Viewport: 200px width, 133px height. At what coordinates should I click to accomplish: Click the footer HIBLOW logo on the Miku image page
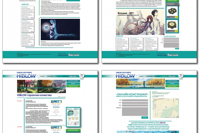click(x=62, y=55)
